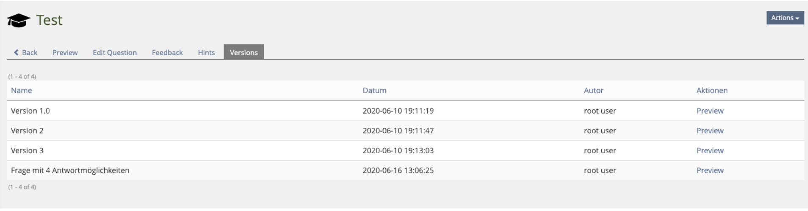
Task: Open the Hints tab
Action: pyautogui.click(x=206, y=52)
